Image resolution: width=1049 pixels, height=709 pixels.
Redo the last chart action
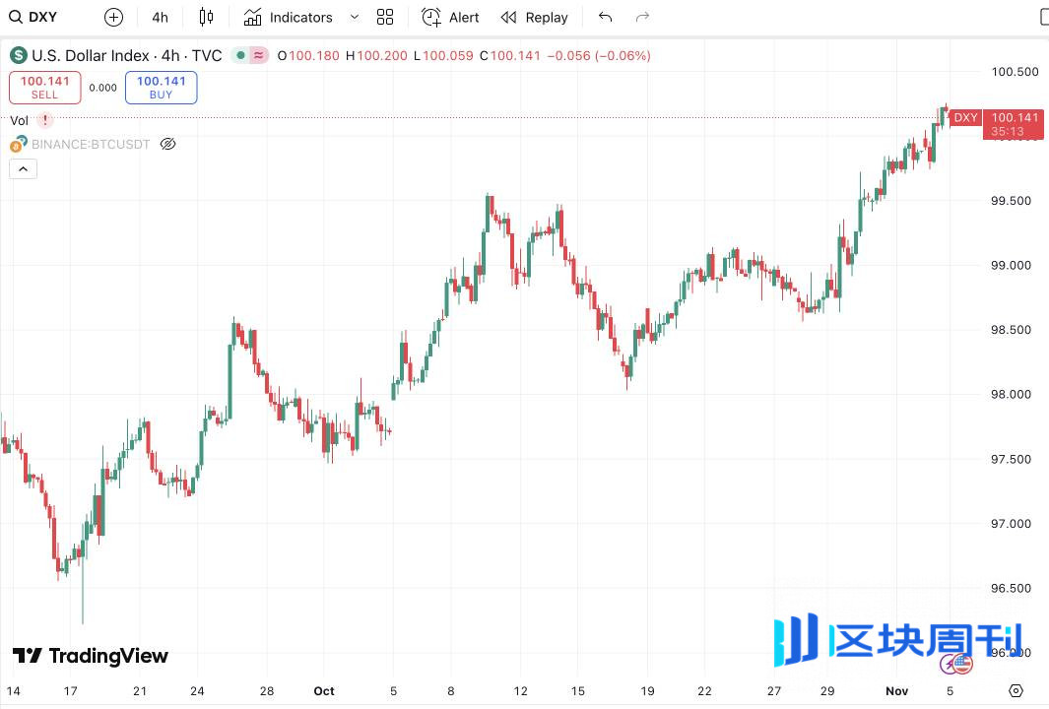point(642,17)
